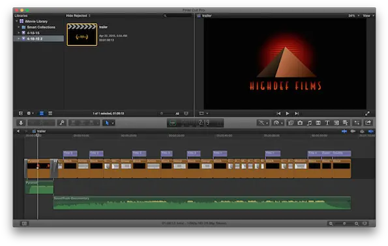Select the Zoom title clip
The image size is (388, 246).
(x=327, y=154)
